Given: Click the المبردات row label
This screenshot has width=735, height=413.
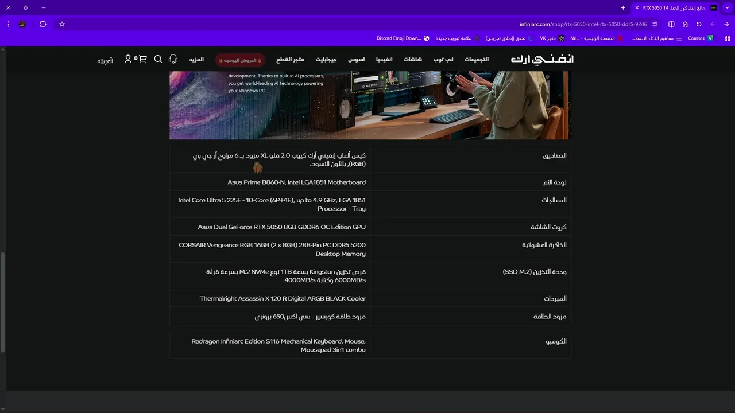Looking at the screenshot, I should (555, 299).
